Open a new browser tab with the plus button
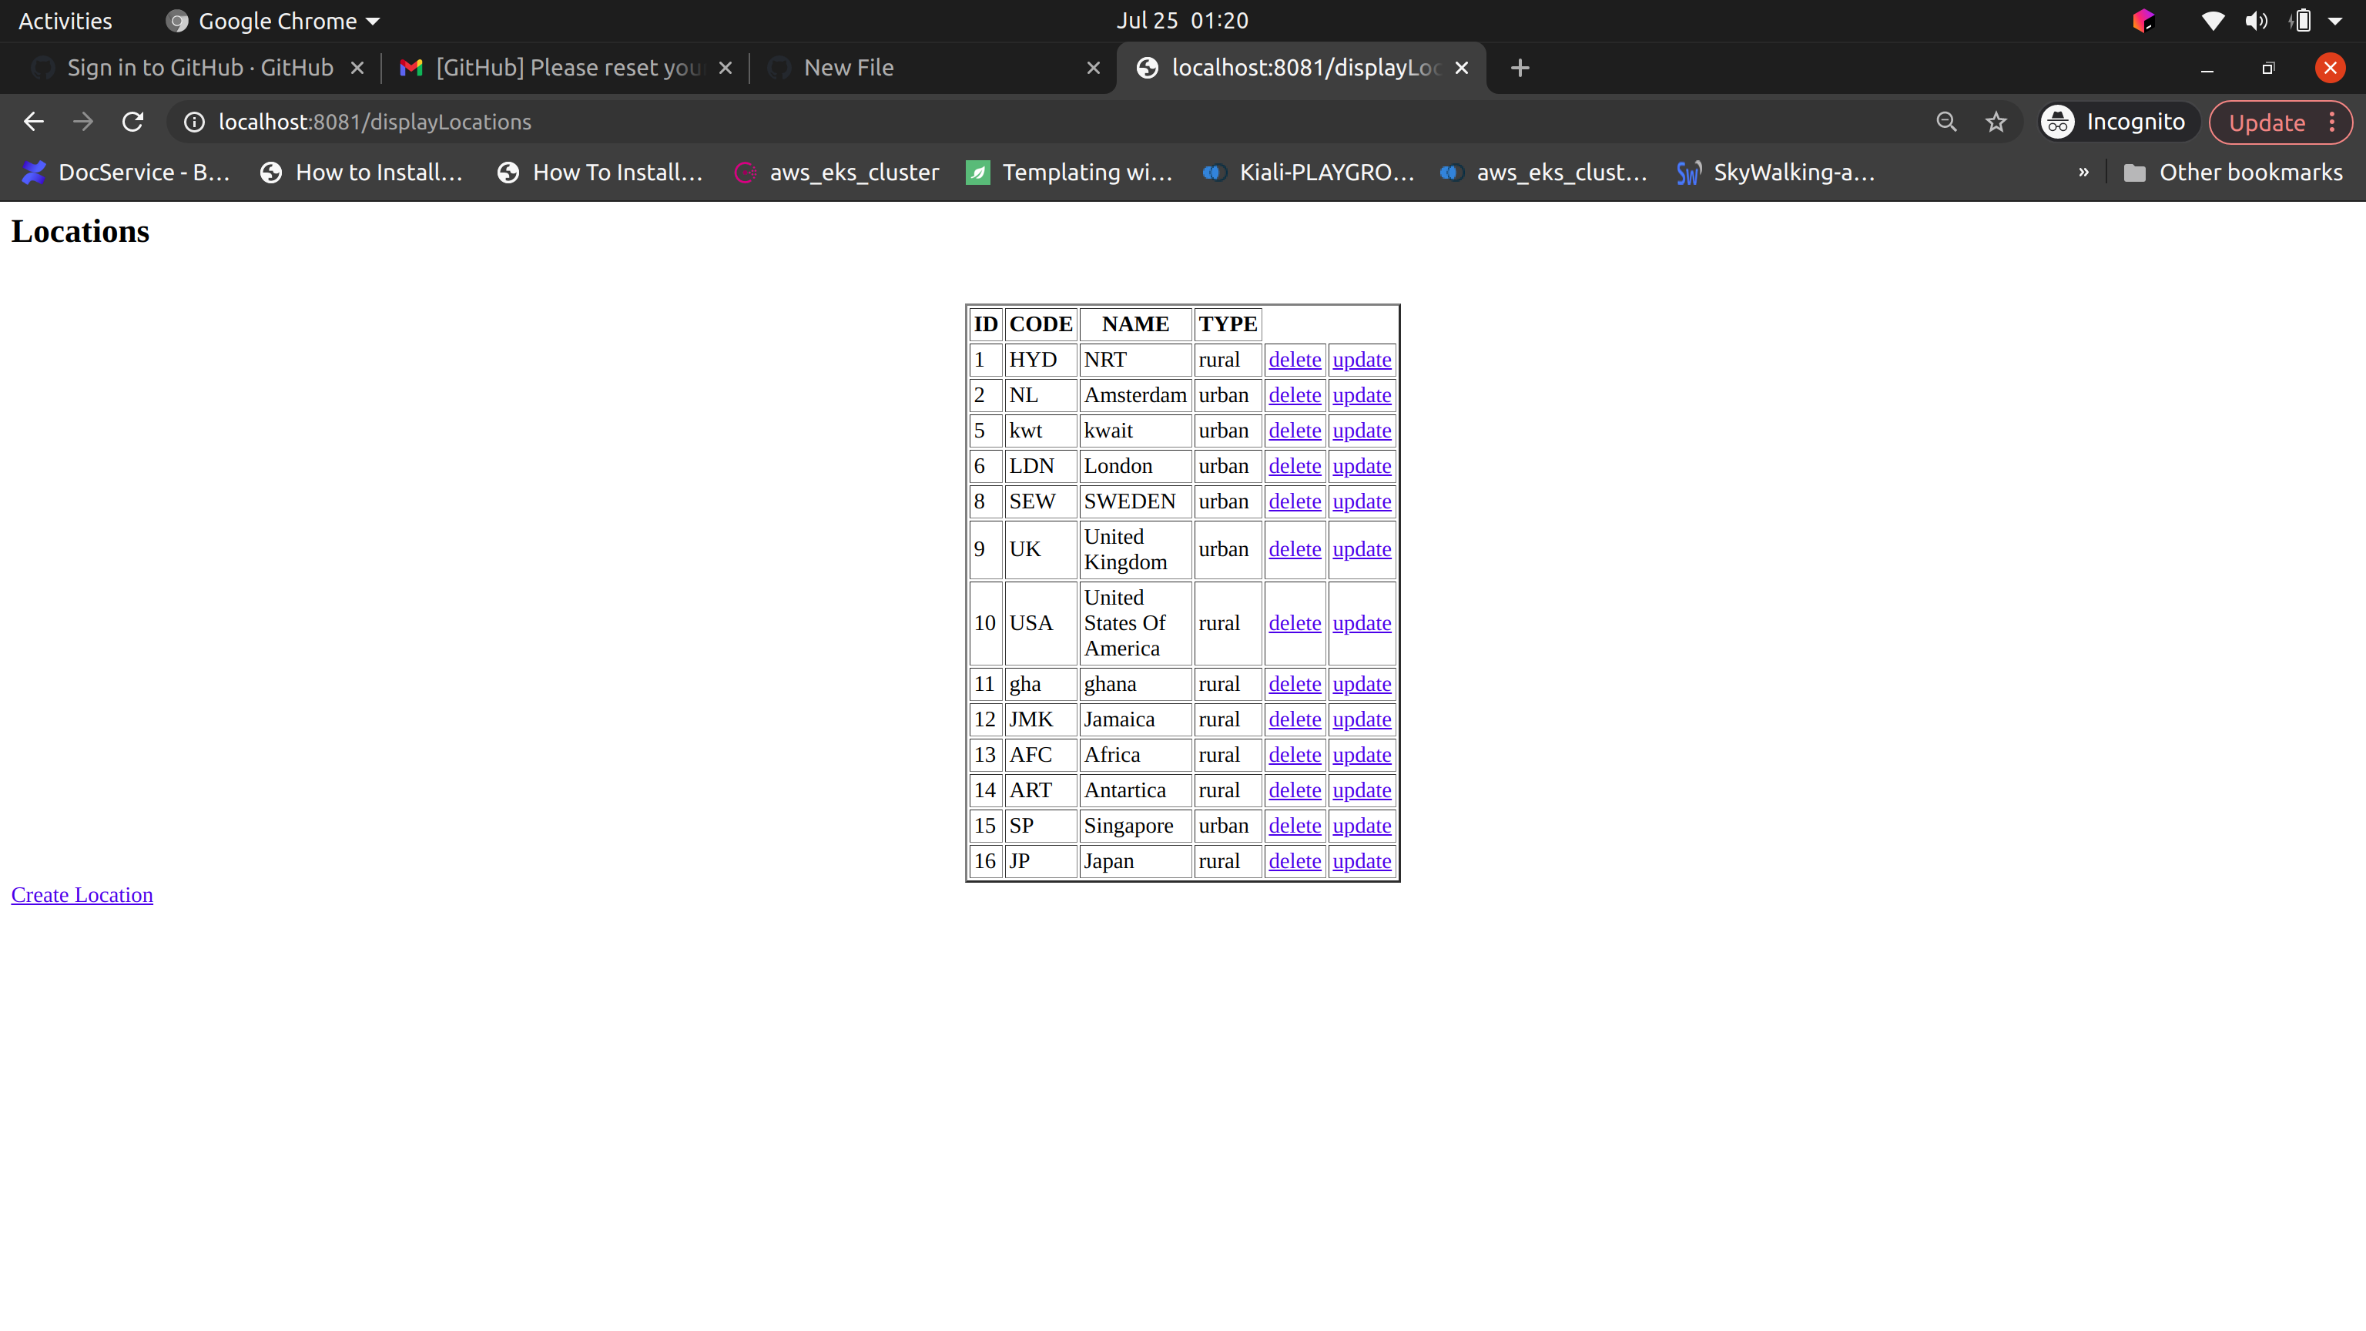Viewport: 2366px width, 1331px height. pyautogui.click(x=1519, y=67)
